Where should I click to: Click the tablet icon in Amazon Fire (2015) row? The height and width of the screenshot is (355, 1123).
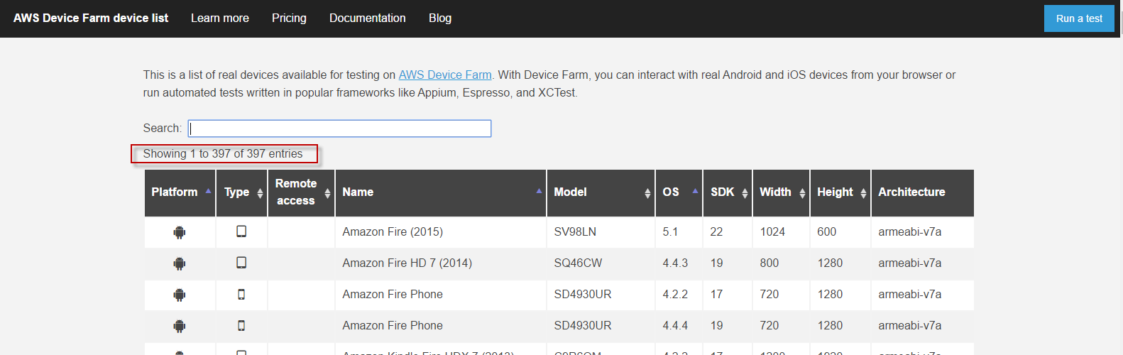coord(241,231)
